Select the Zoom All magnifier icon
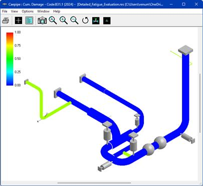 (x=53, y=20)
